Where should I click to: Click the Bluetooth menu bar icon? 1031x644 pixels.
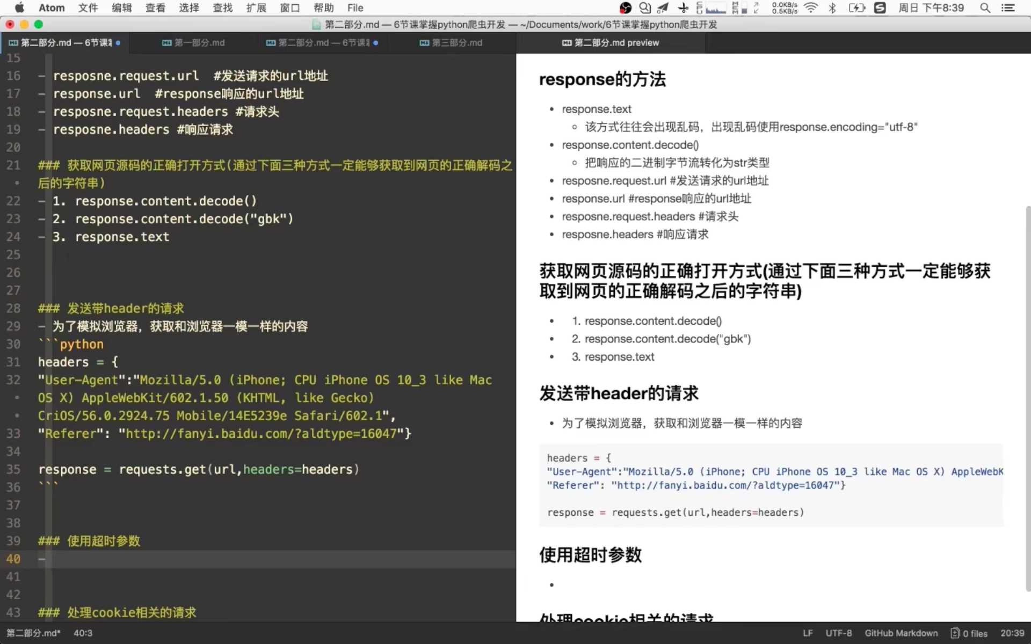(832, 8)
